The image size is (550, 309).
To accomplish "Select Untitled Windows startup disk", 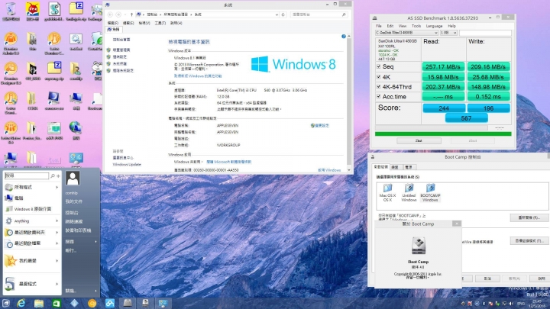I will pyautogui.click(x=409, y=193).
